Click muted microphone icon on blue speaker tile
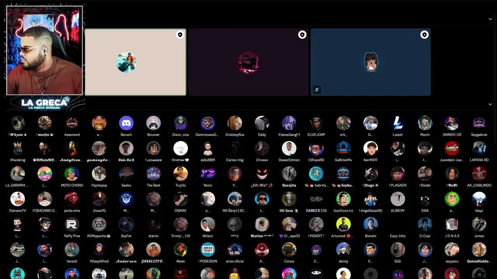Screen dimensions: 497x279 tap(317, 90)
